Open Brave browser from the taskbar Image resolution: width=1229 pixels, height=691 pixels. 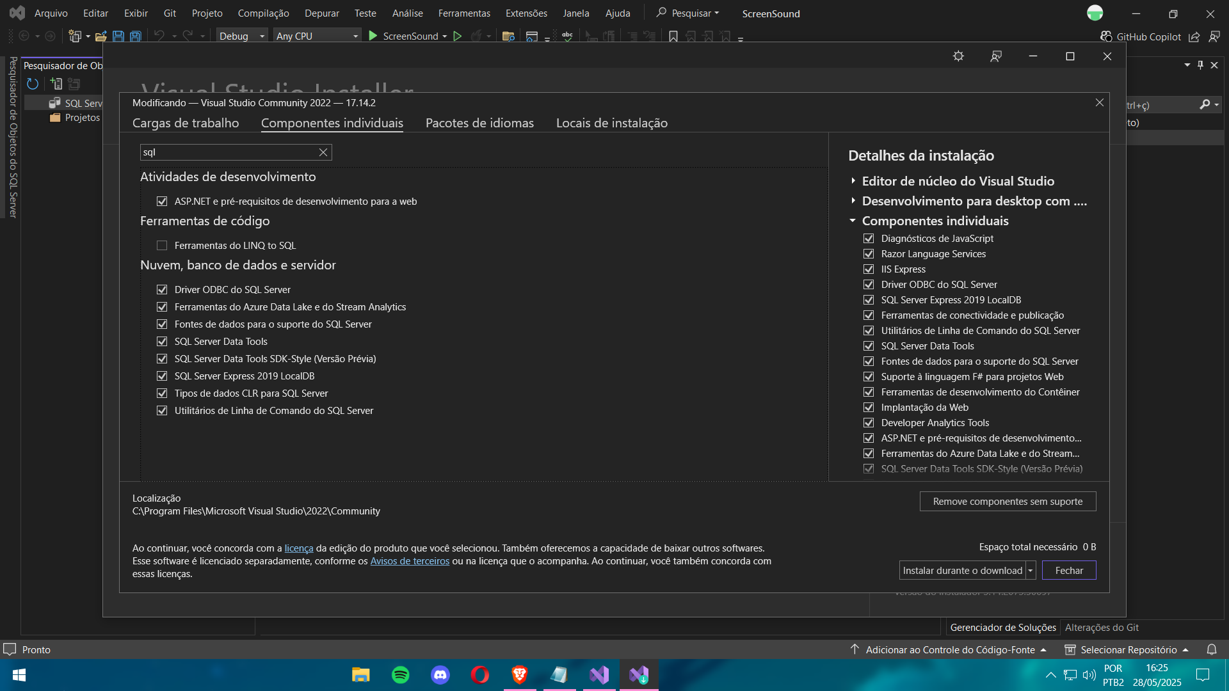point(520,675)
